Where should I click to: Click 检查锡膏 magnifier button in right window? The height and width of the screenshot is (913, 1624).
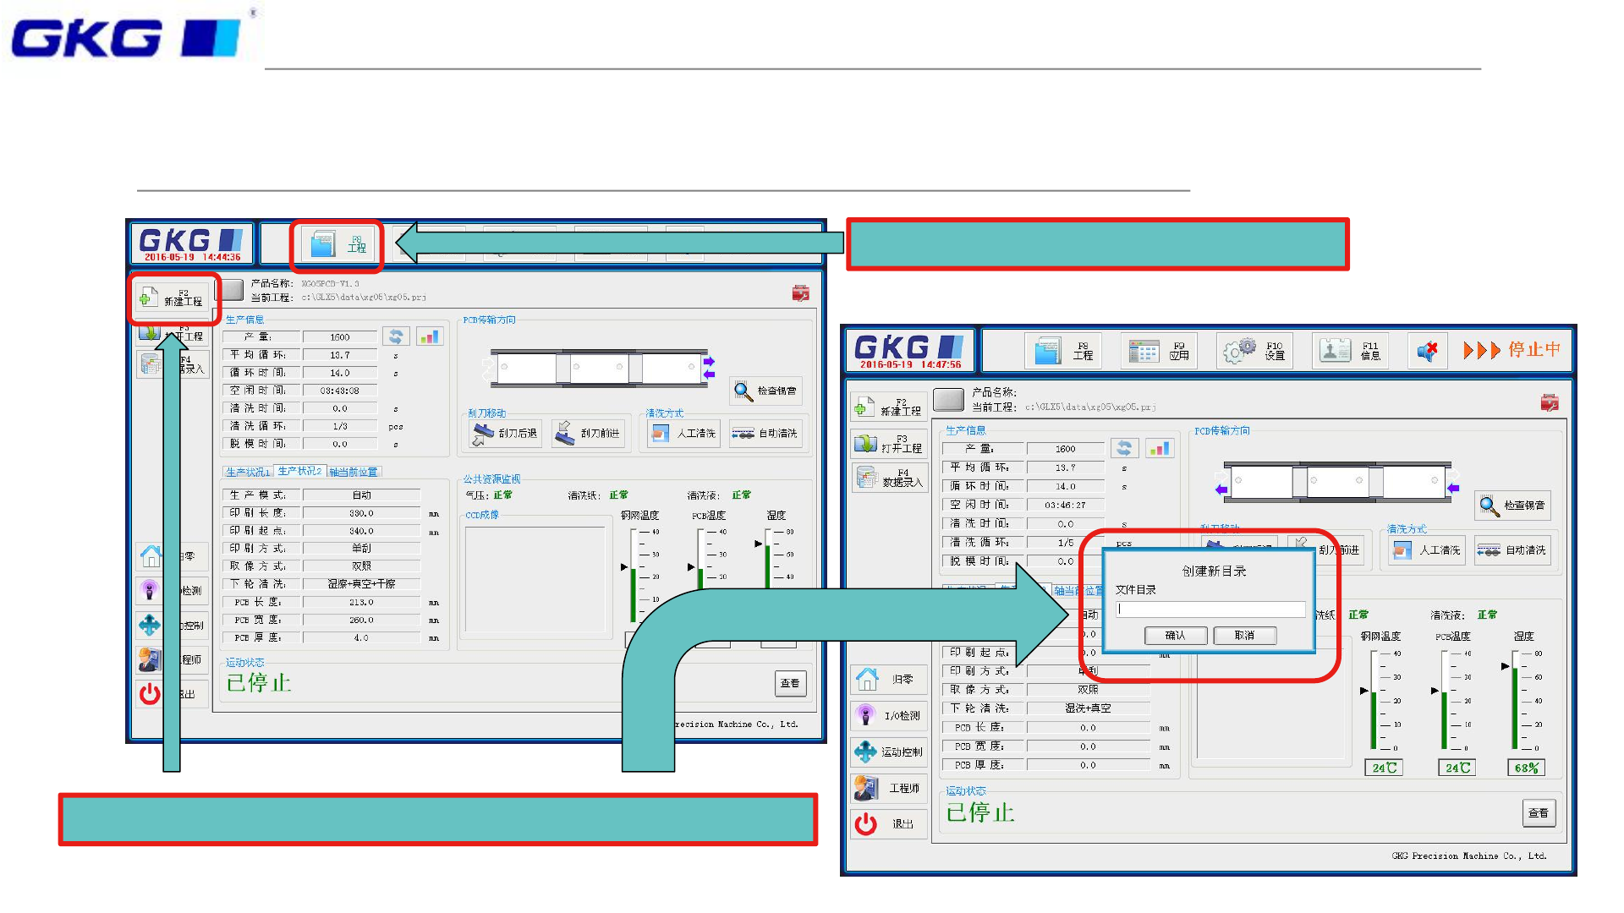click(1513, 506)
